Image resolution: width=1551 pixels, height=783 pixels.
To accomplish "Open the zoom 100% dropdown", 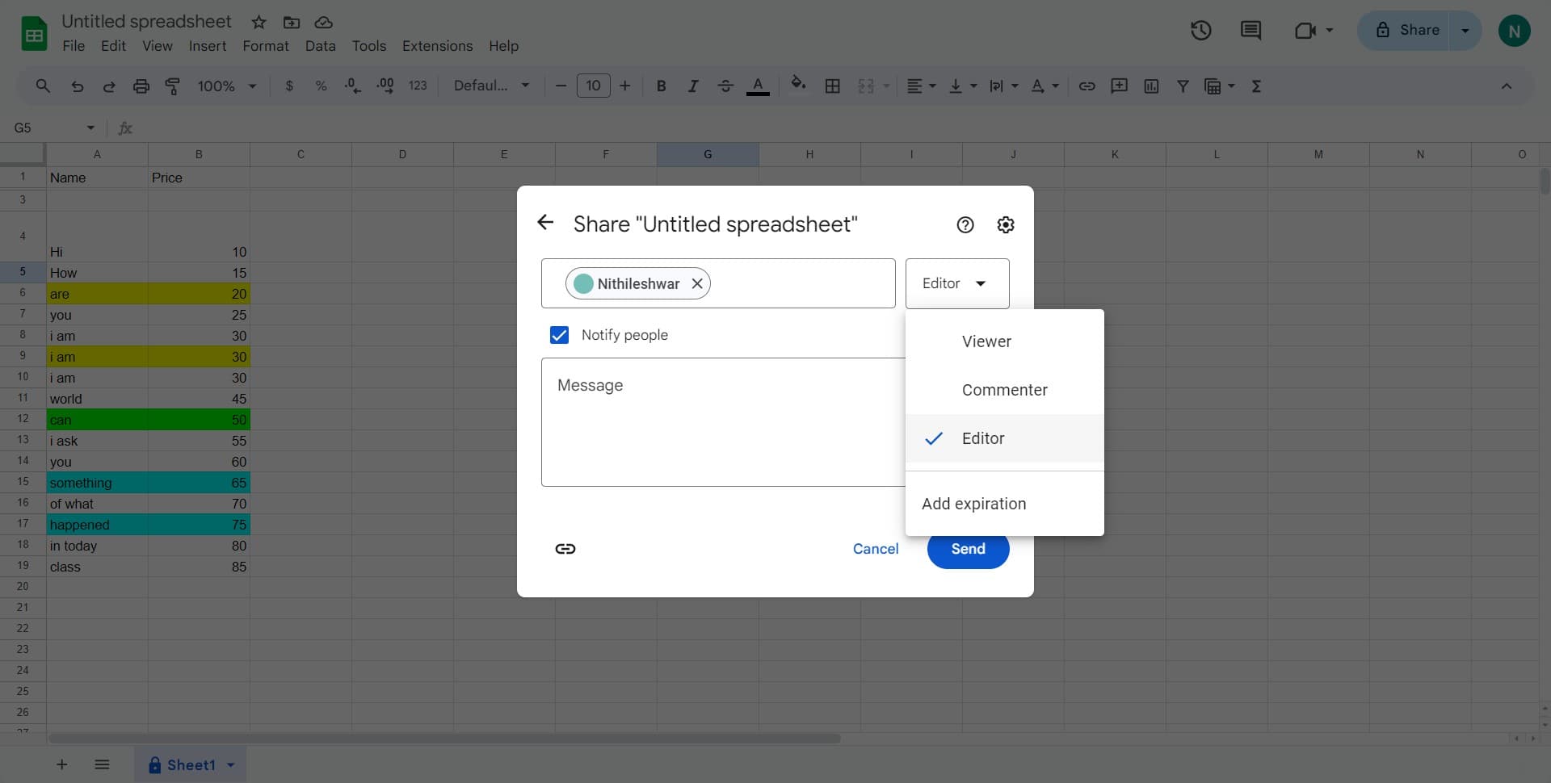I will pyautogui.click(x=227, y=86).
